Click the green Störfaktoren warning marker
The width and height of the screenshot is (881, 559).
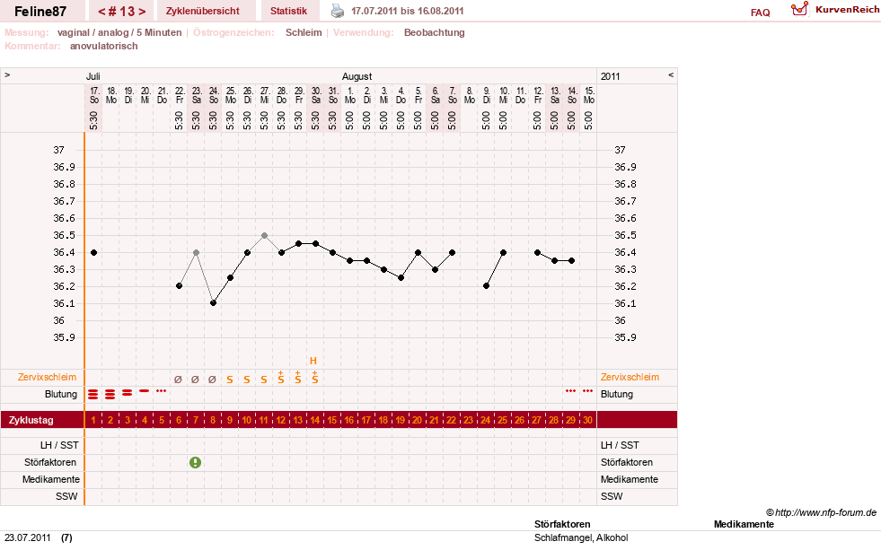pyautogui.click(x=195, y=462)
